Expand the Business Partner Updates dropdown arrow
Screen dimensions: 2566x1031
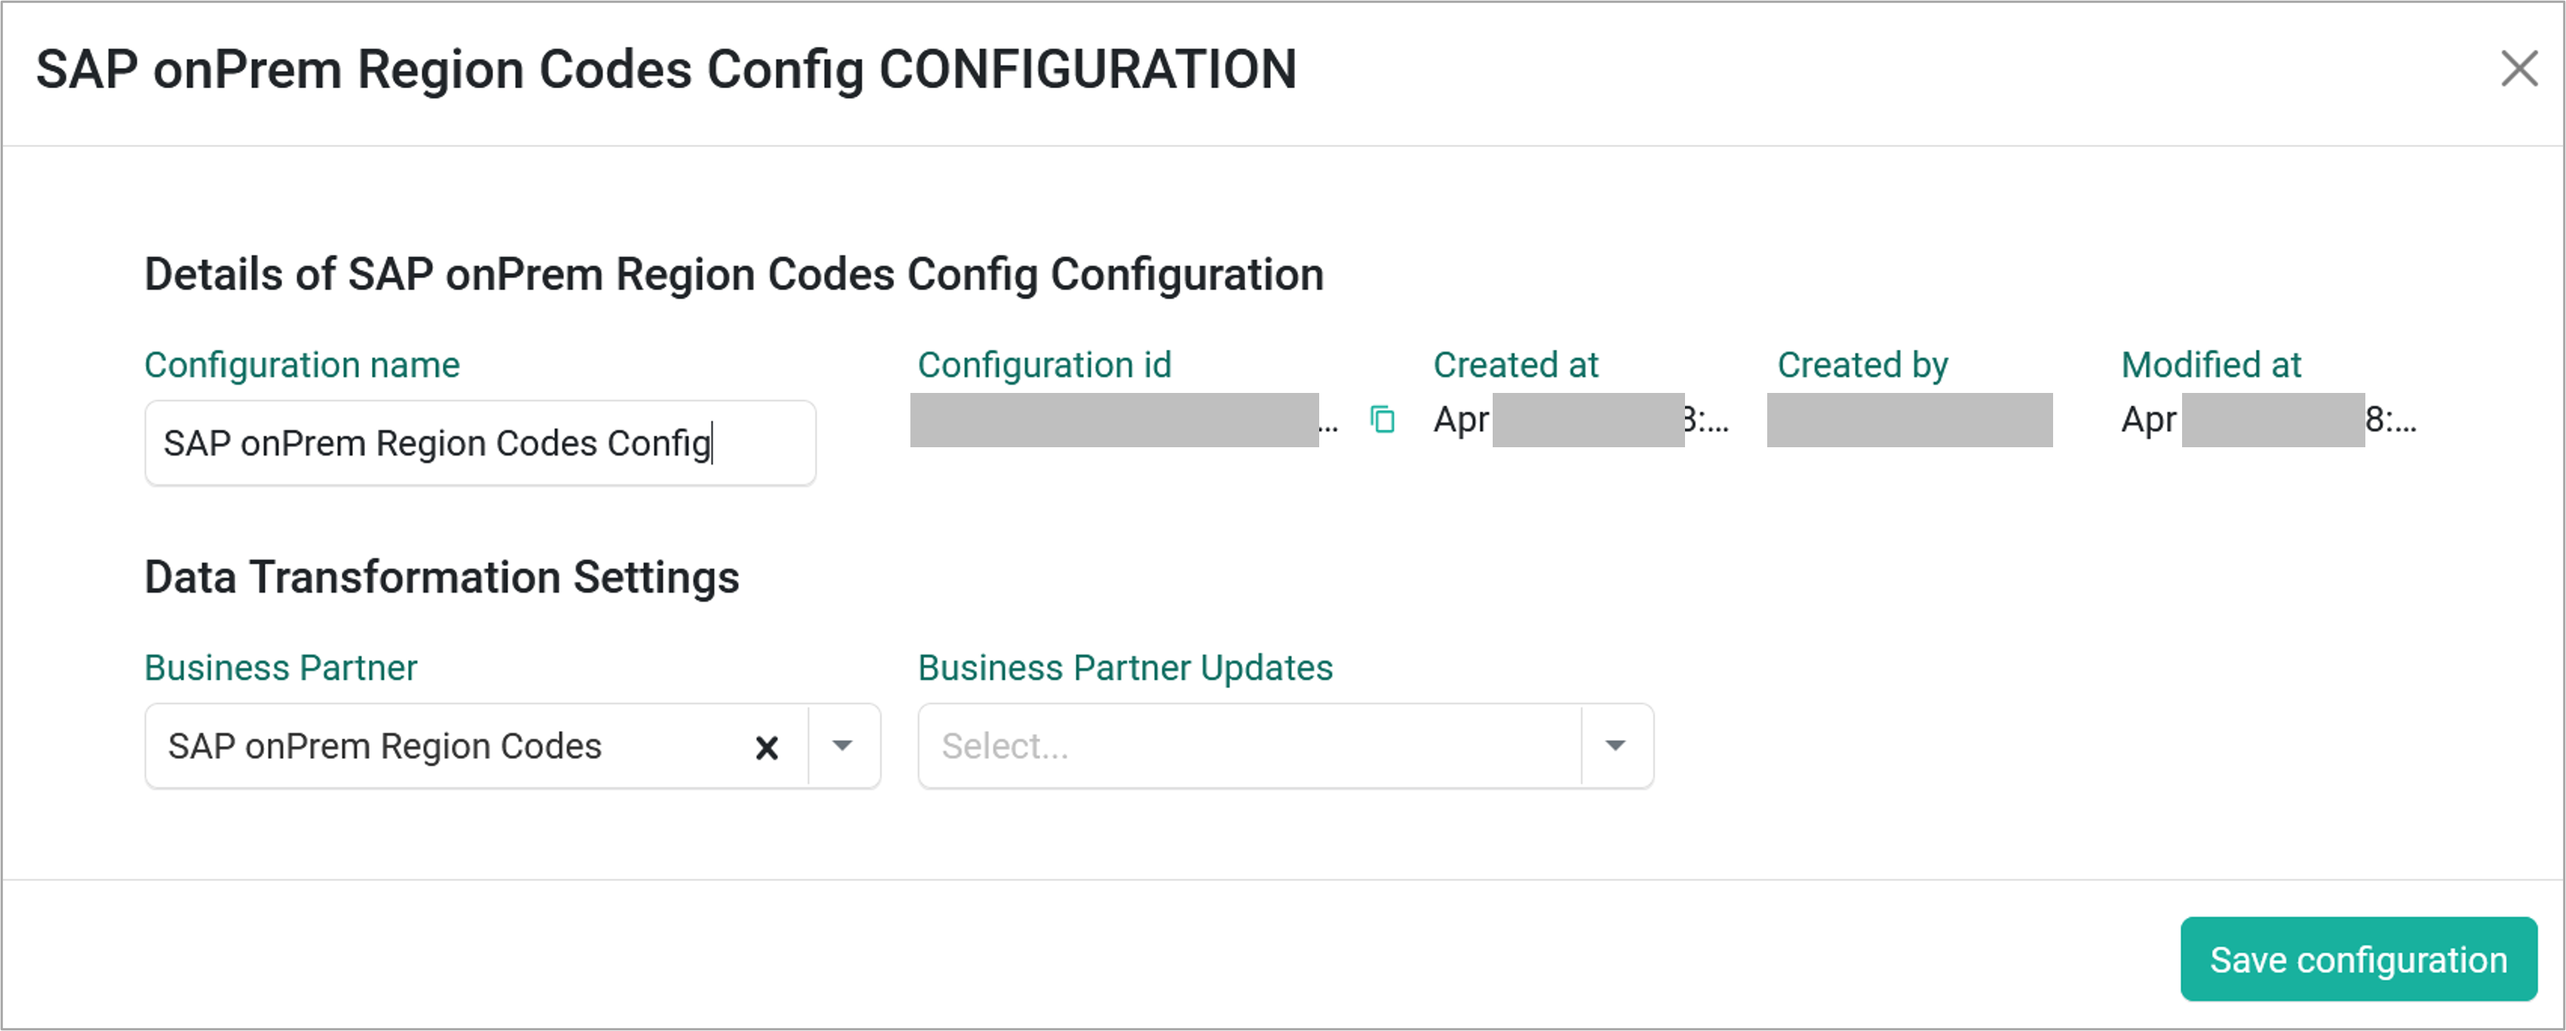(1616, 746)
